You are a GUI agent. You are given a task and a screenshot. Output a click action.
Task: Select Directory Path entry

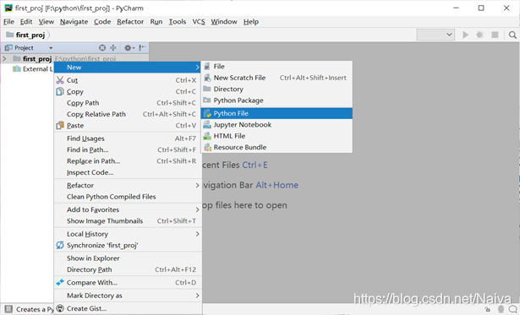click(x=128, y=269)
